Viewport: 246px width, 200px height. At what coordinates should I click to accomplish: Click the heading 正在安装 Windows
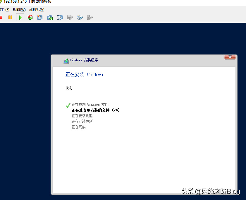pyautogui.click(x=84, y=74)
